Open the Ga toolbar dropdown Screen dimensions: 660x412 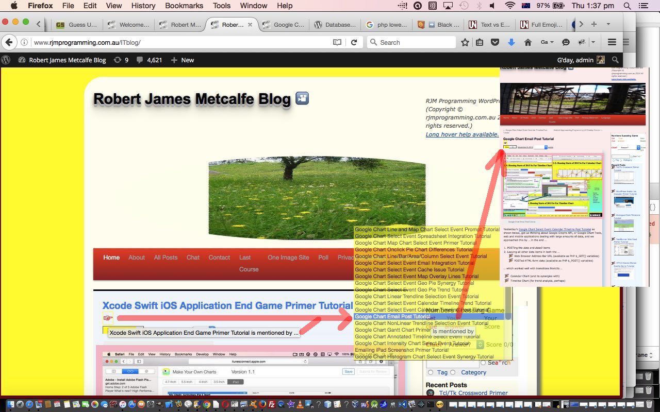point(547,42)
